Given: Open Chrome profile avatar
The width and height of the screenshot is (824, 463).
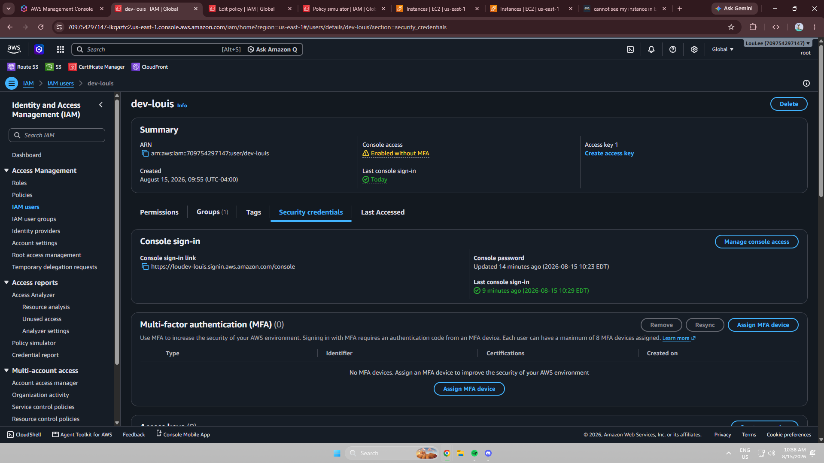Looking at the screenshot, I should click(799, 27).
